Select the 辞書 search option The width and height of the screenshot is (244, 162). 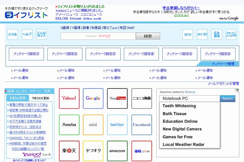pos(86,28)
